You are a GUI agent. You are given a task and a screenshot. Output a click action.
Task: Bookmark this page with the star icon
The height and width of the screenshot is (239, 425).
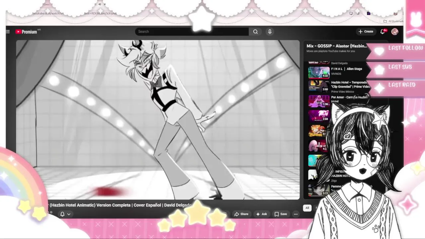[358, 13]
